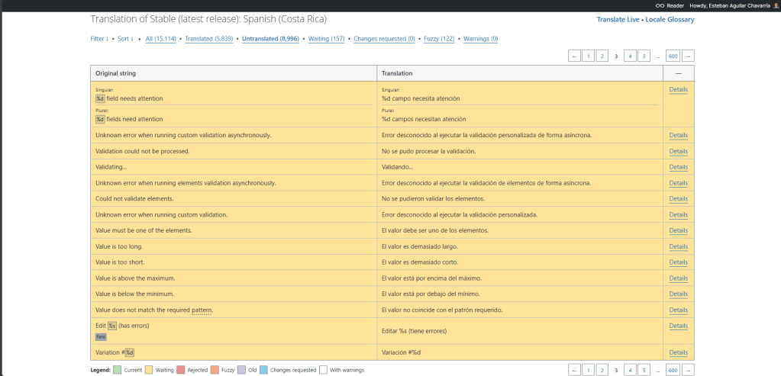This screenshot has height=376, width=781.
Task: Open Details for 'Variation #%d' row
Action: [679, 352]
